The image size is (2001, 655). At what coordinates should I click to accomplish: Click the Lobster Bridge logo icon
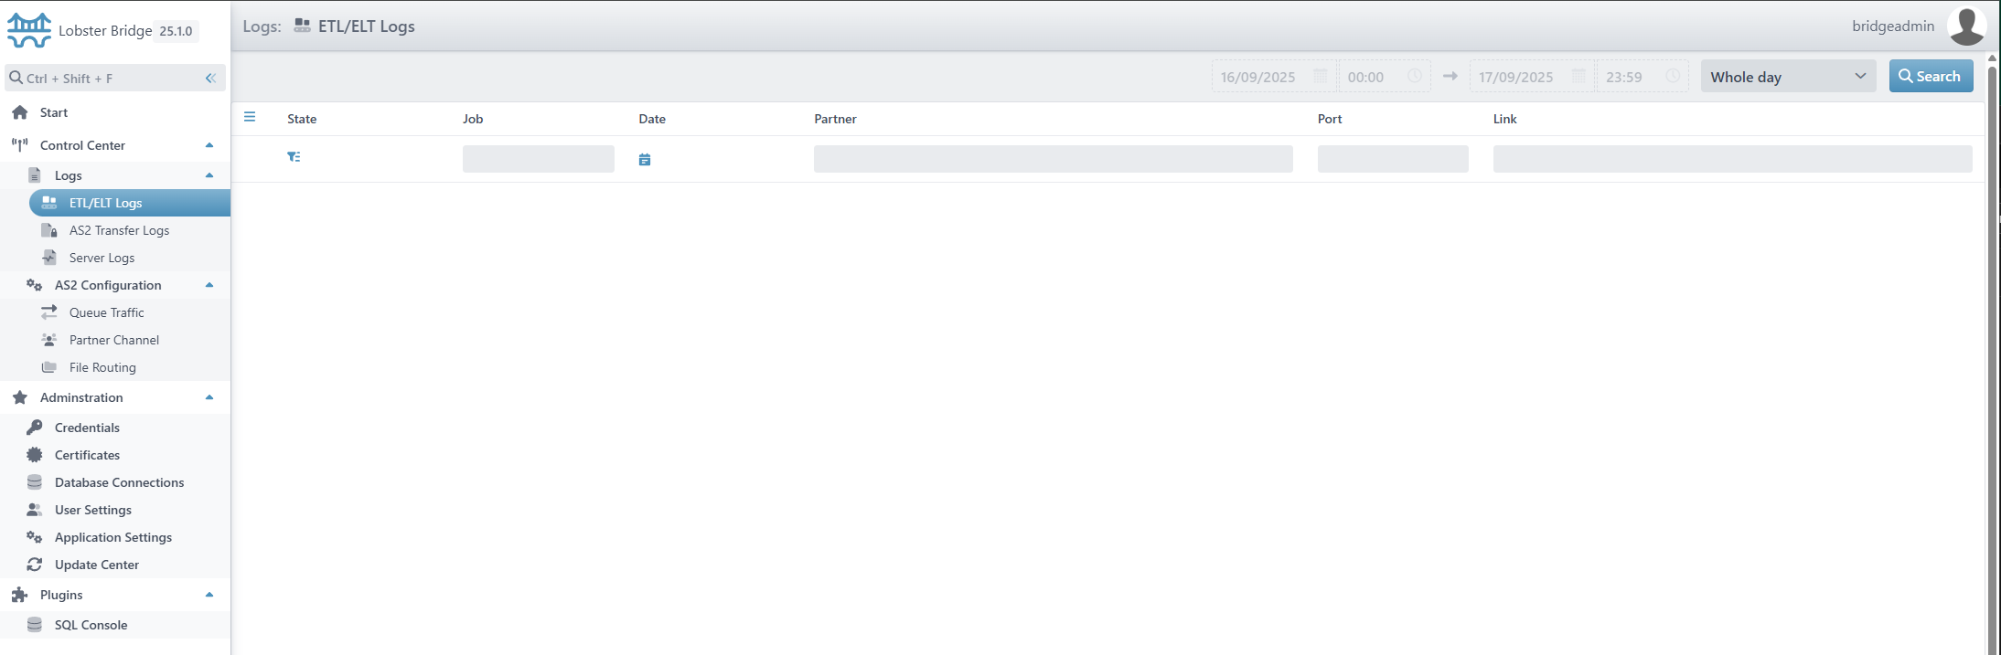[x=29, y=30]
